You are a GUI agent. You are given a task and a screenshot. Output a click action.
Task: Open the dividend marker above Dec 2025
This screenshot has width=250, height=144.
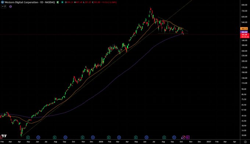click(93, 137)
